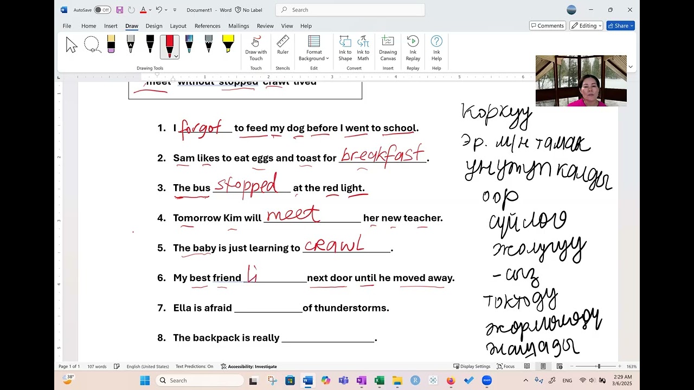Click the Comments button
Screen dimensions: 694x390
pos(548,25)
